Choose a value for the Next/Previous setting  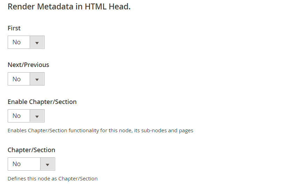coord(26,79)
